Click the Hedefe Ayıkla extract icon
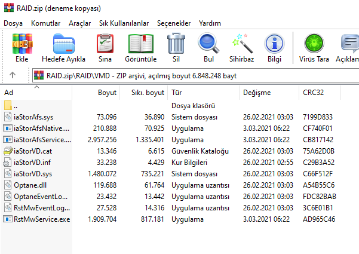The height and width of the screenshot is (254, 359). tap(64, 44)
